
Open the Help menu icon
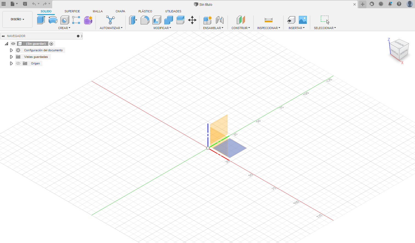(x=399, y=4)
